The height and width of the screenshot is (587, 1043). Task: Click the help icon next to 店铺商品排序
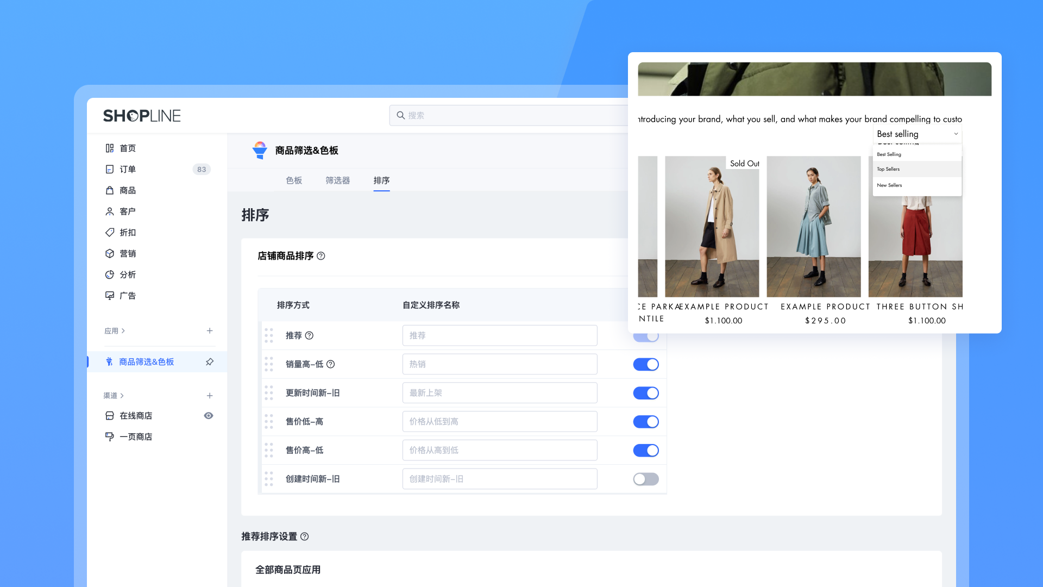coord(321,256)
